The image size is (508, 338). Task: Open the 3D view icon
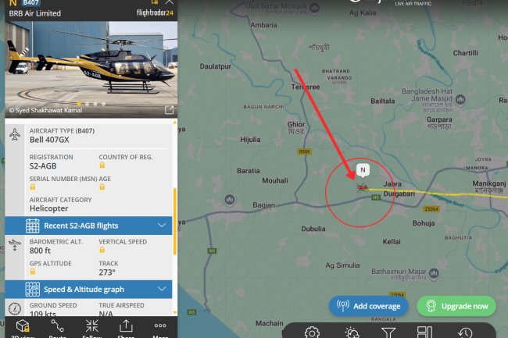click(23, 326)
